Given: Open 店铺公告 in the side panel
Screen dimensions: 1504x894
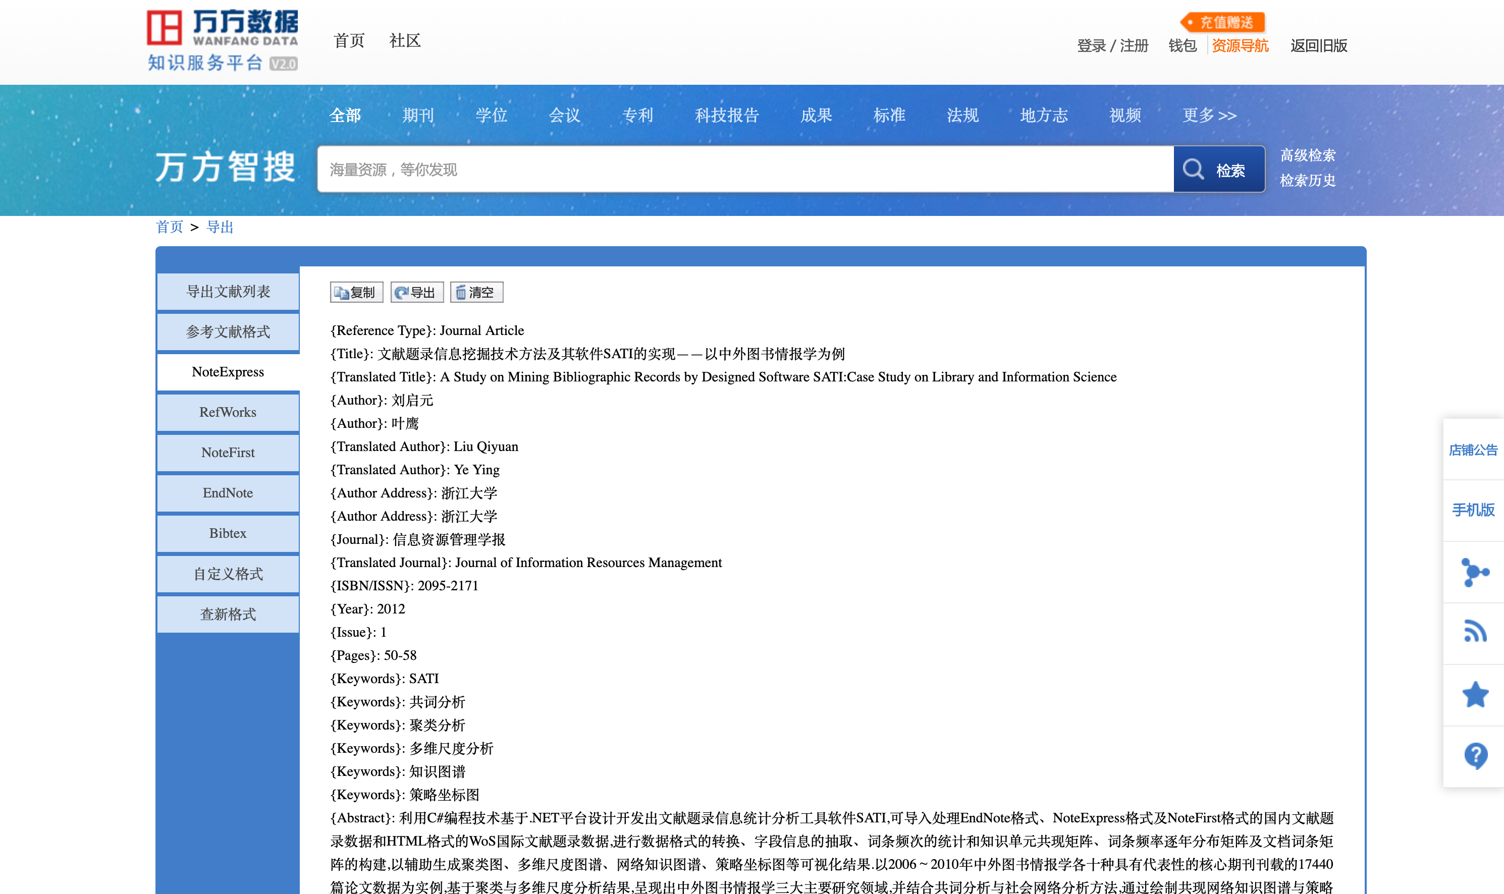Looking at the screenshot, I should pyautogui.click(x=1473, y=450).
